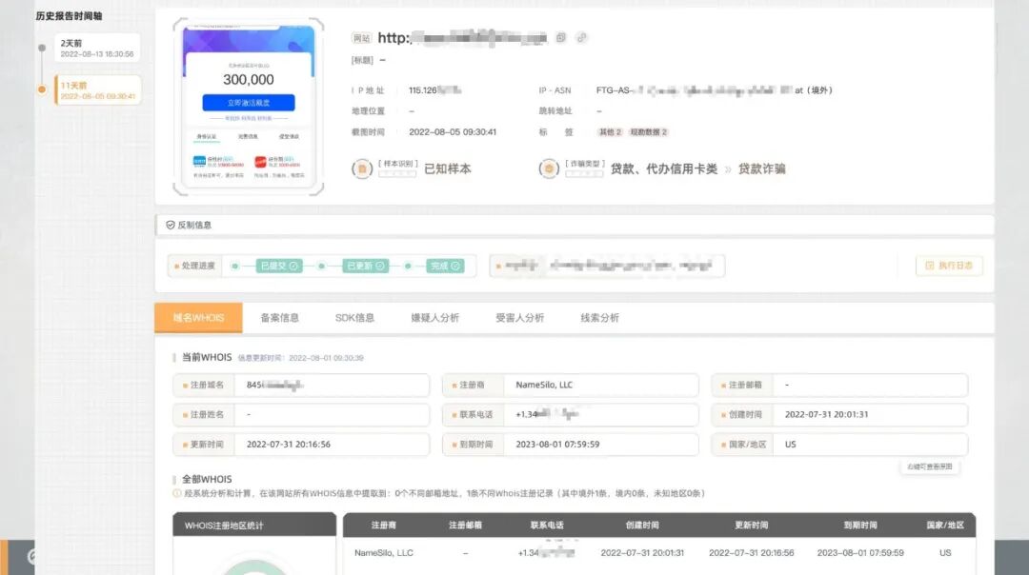Click the 创建时间 table column header
This screenshot has width=1029, height=575.
coord(642,525)
